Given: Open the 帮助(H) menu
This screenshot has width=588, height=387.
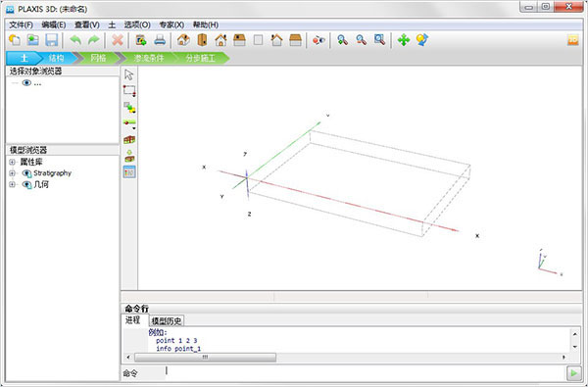Looking at the screenshot, I should click(x=206, y=24).
